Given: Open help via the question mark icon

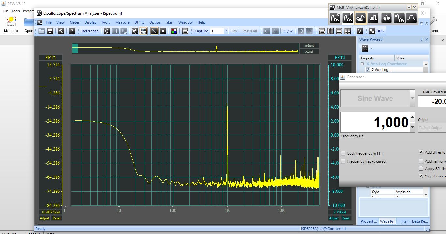Looking at the screenshot, I should [72, 31].
